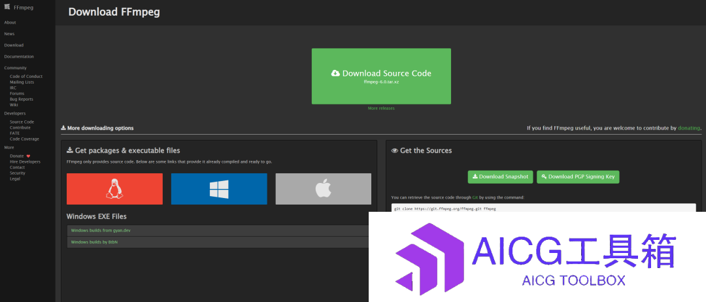The width and height of the screenshot is (706, 302).
Task: Click the big green Download Source Code button
Action: (381, 76)
